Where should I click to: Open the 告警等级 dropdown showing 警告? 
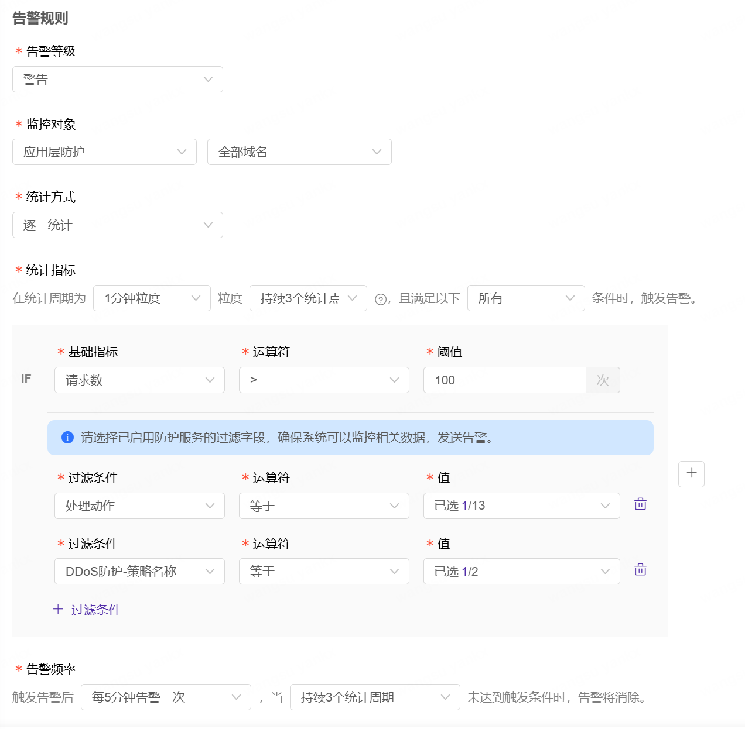[x=117, y=79]
